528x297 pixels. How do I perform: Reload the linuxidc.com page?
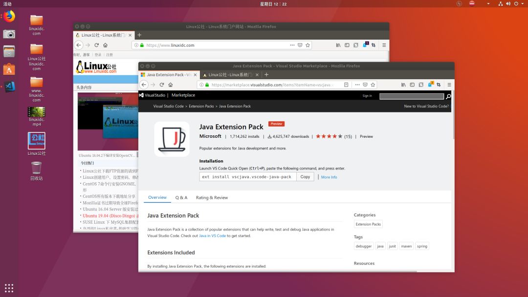pyautogui.click(x=97, y=45)
